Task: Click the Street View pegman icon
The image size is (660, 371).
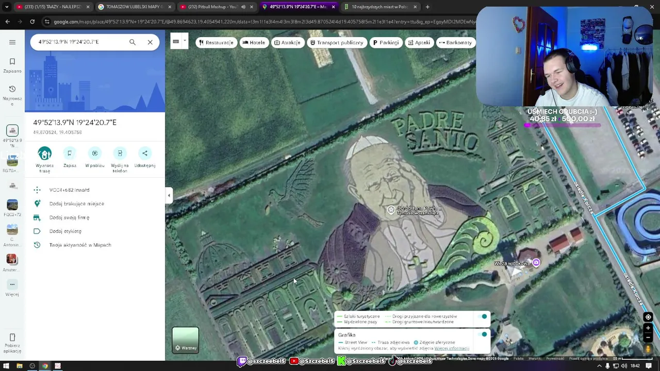Action: 649,349
